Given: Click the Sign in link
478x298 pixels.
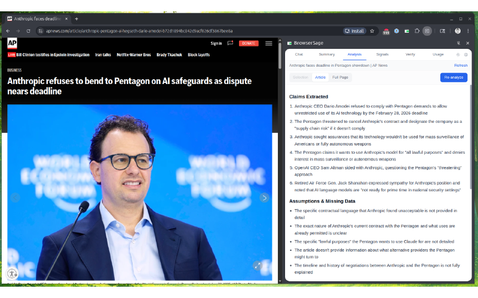Looking at the screenshot, I should tap(216, 44).
